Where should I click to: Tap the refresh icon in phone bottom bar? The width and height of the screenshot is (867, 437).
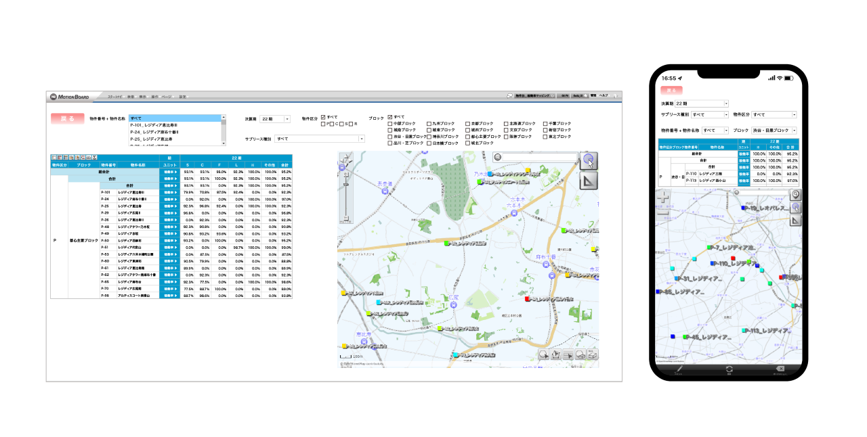tap(729, 369)
